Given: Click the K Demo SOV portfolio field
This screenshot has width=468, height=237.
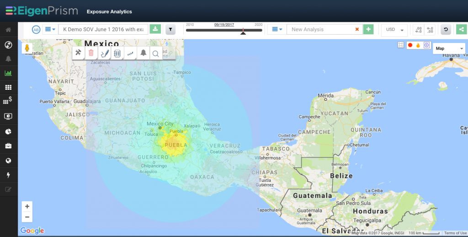Looking at the screenshot, I should 103,30.
